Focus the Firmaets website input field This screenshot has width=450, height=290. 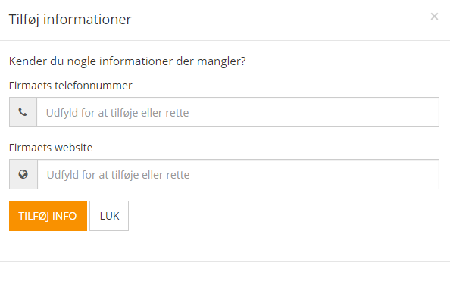click(x=238, y=174)
